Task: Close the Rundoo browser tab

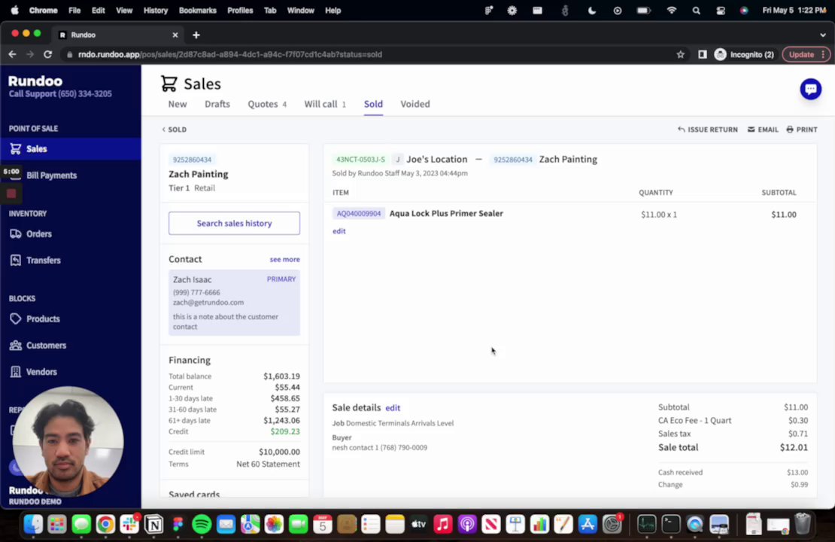Action: click(x=175, y=35)
